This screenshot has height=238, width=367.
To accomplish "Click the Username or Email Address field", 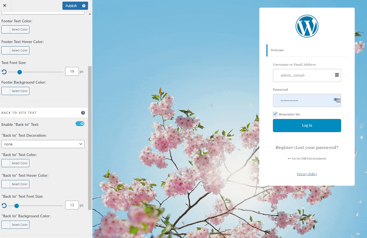I will pos(307,75).
